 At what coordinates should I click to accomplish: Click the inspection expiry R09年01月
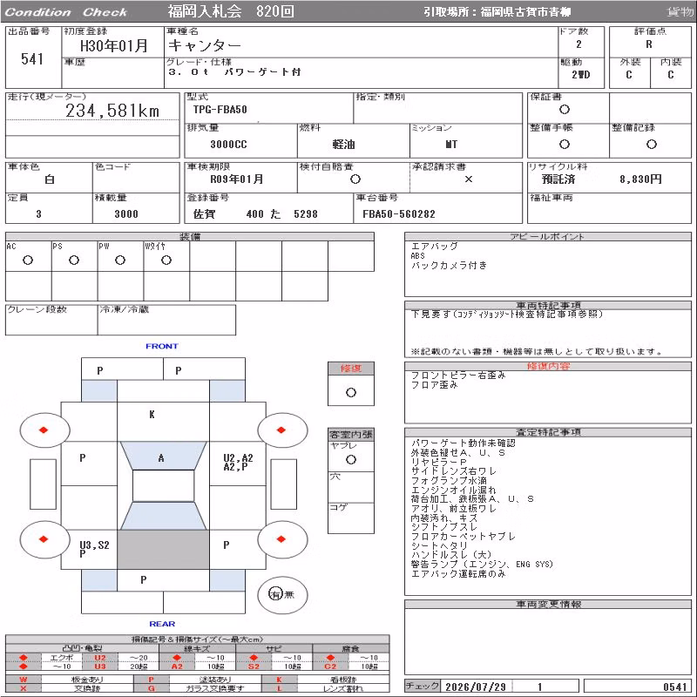[236, 179]
